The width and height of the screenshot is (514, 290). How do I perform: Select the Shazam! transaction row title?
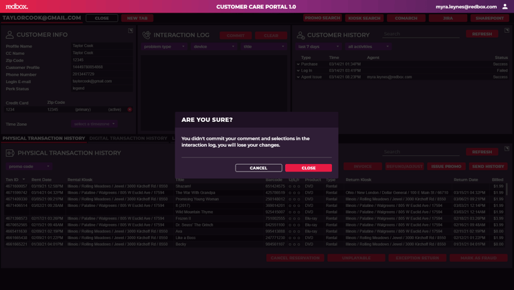tap(183, 186)
